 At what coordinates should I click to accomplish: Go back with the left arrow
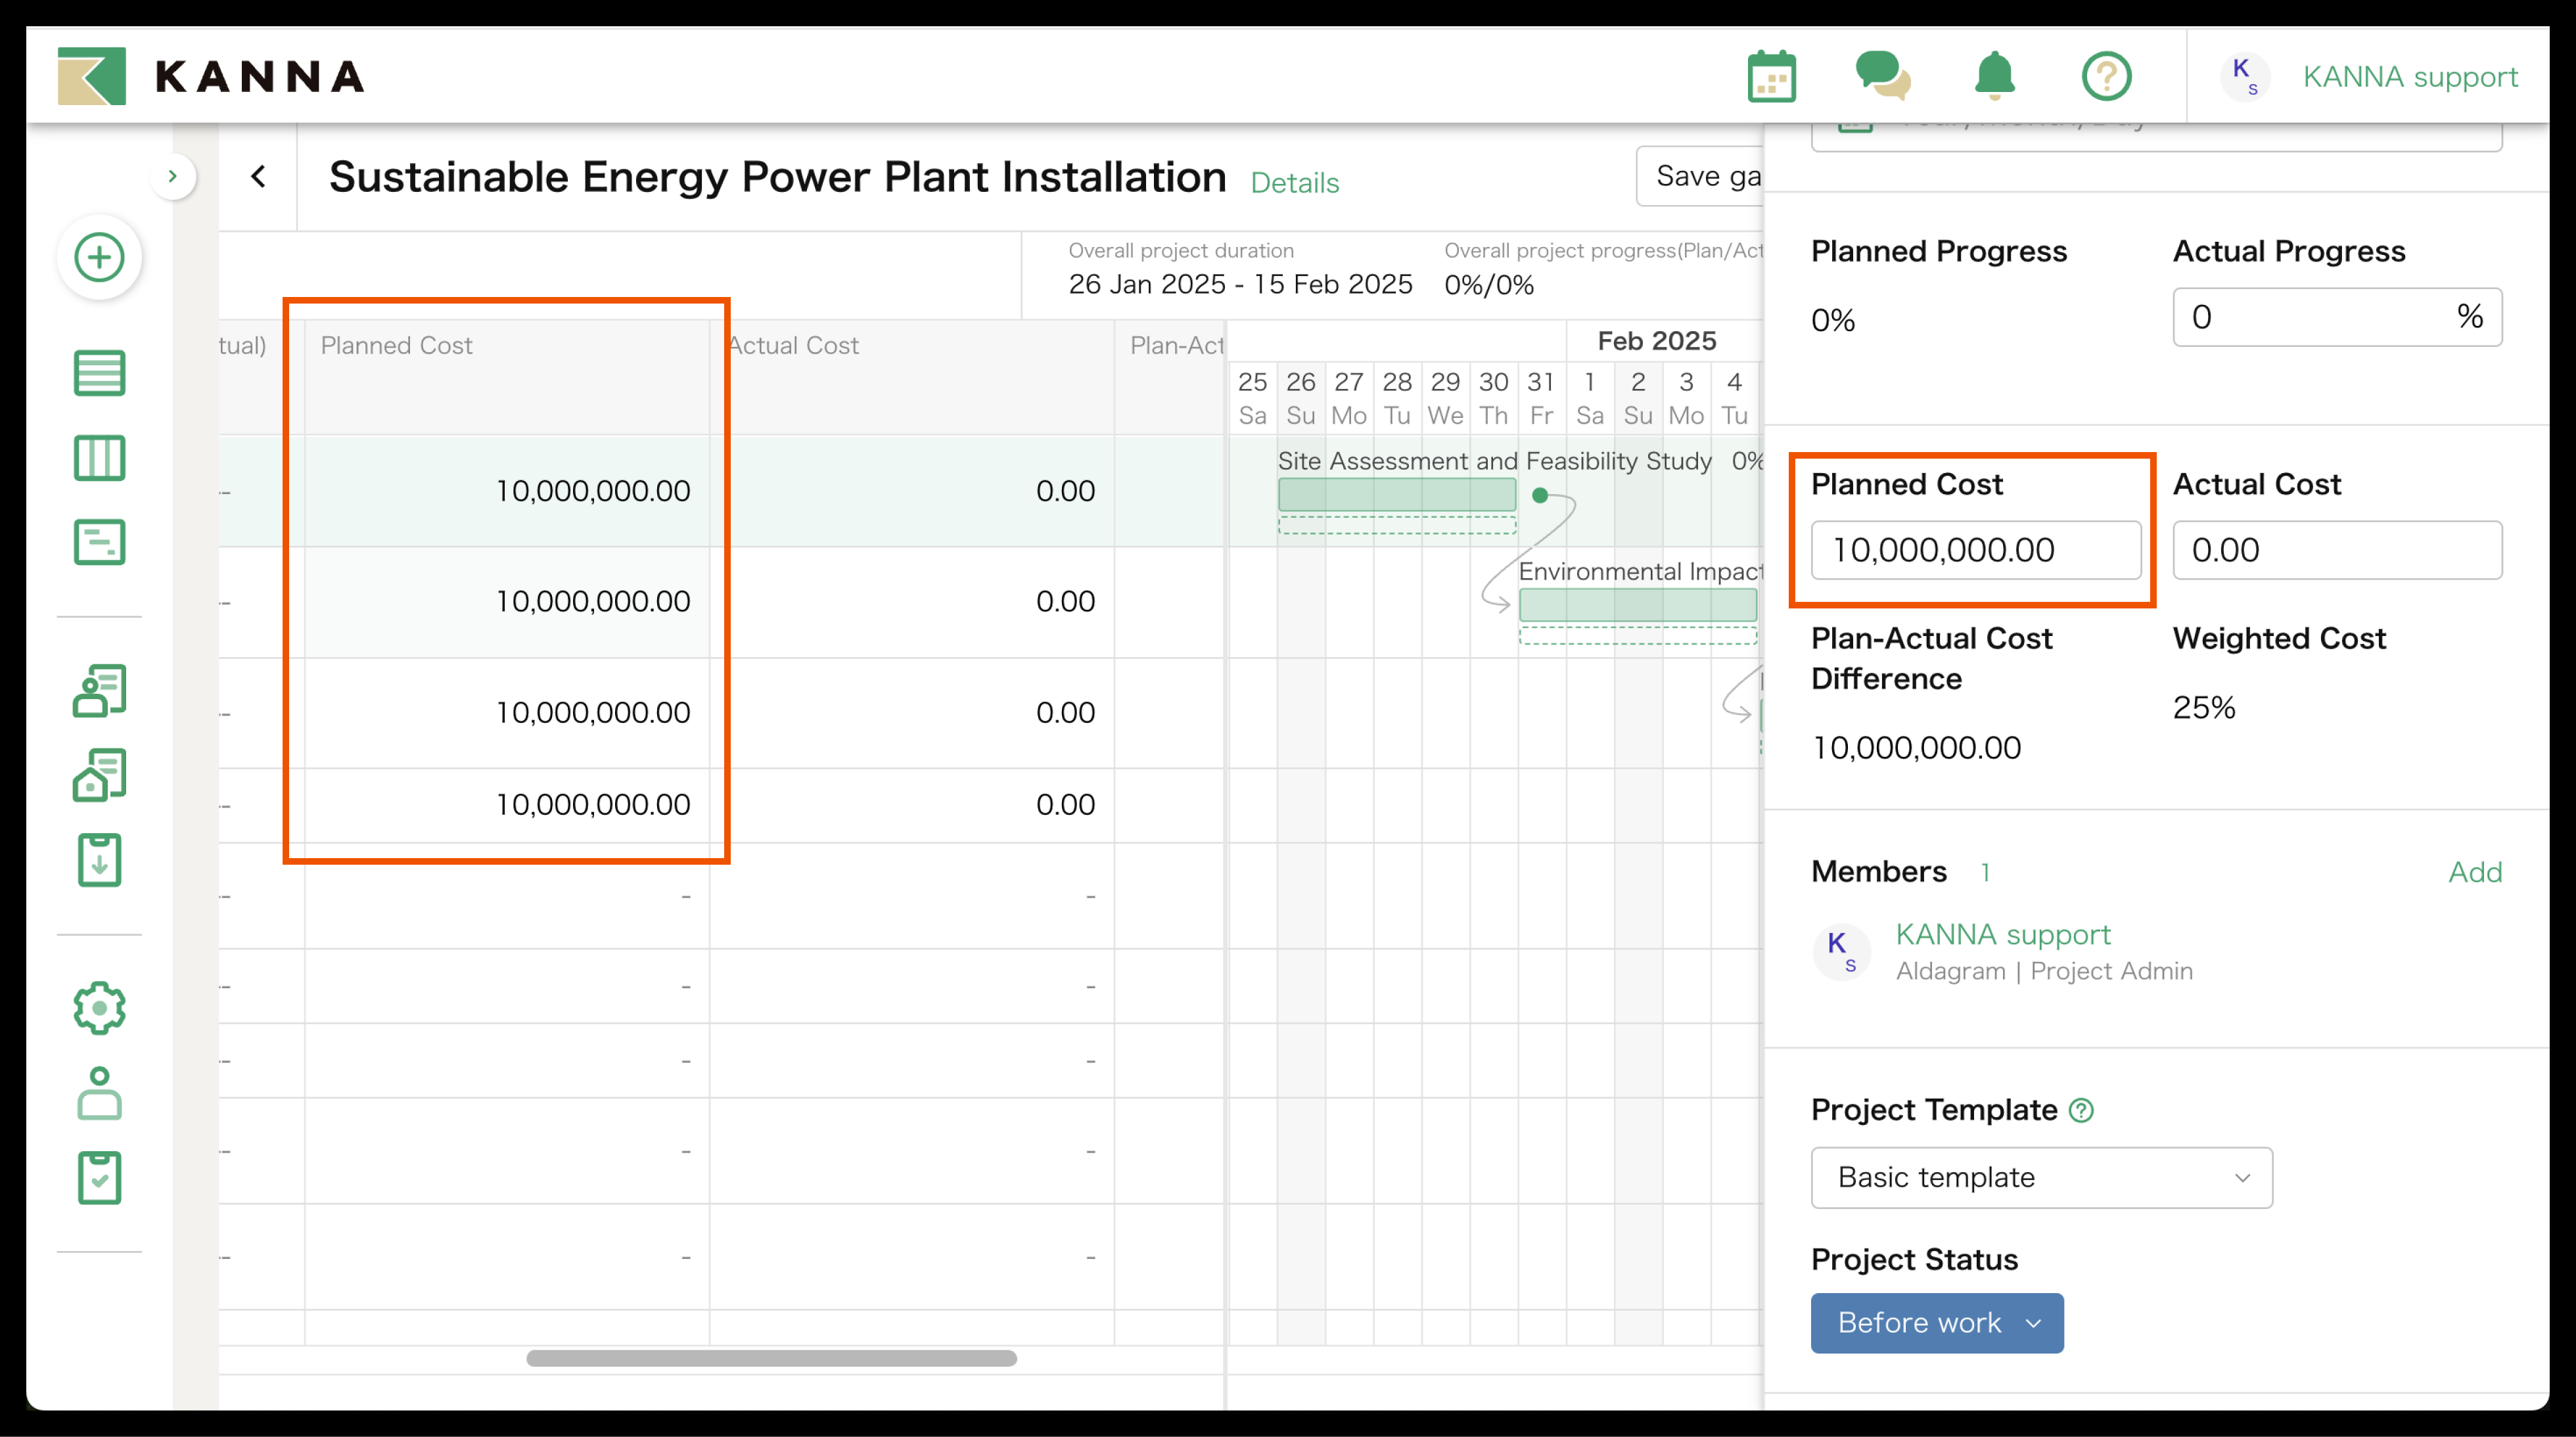pos(259,177)
